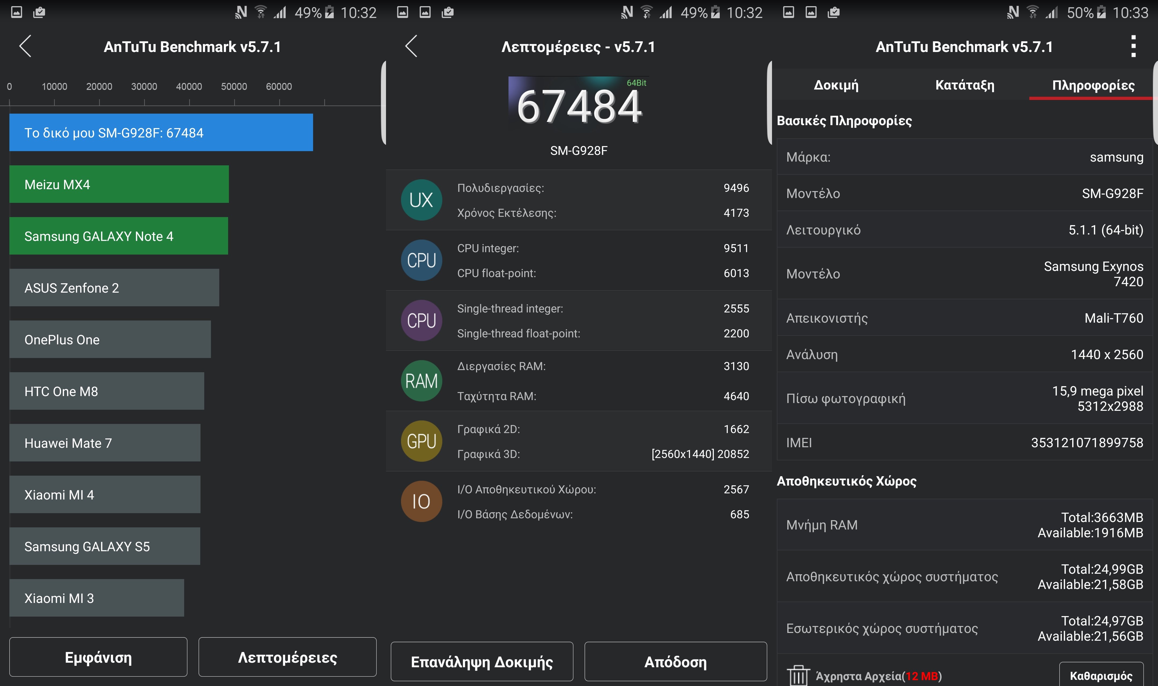
Task: Select the Xiaomi MI 3 bar
Action: pyautogui.click(x=96, y=598)
